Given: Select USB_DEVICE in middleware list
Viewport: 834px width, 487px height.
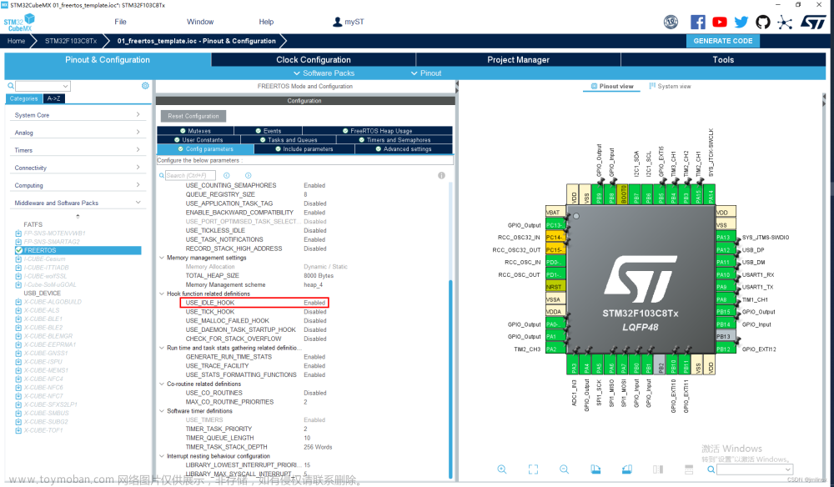Looking at the screenshot, I should pos(42,293).
